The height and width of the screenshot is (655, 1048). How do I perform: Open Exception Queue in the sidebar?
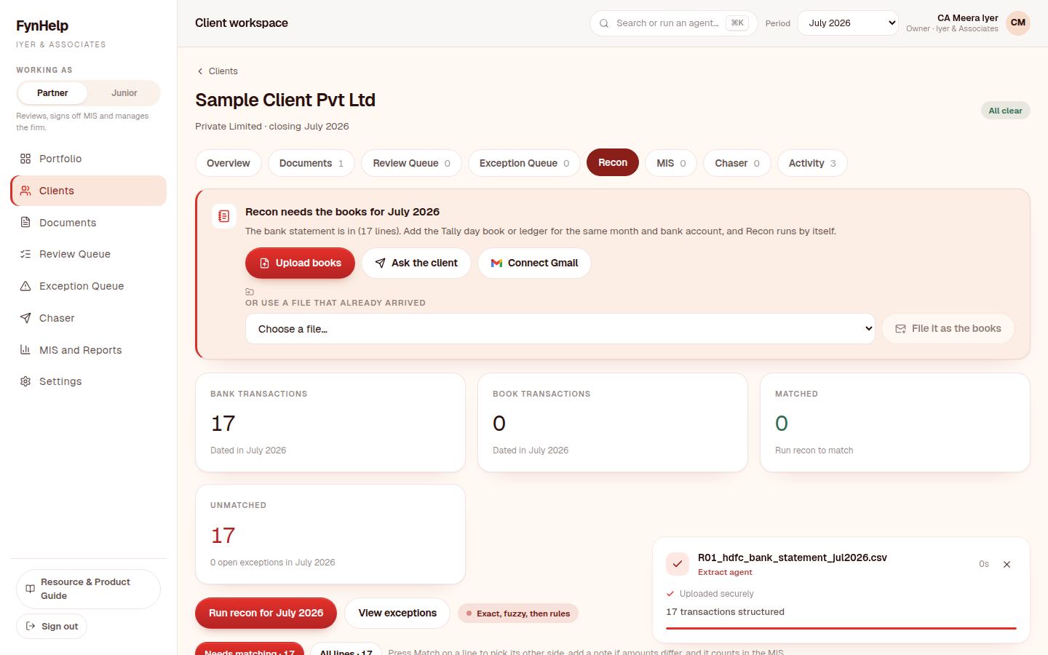pyautogui.click(x=88, y=286)
